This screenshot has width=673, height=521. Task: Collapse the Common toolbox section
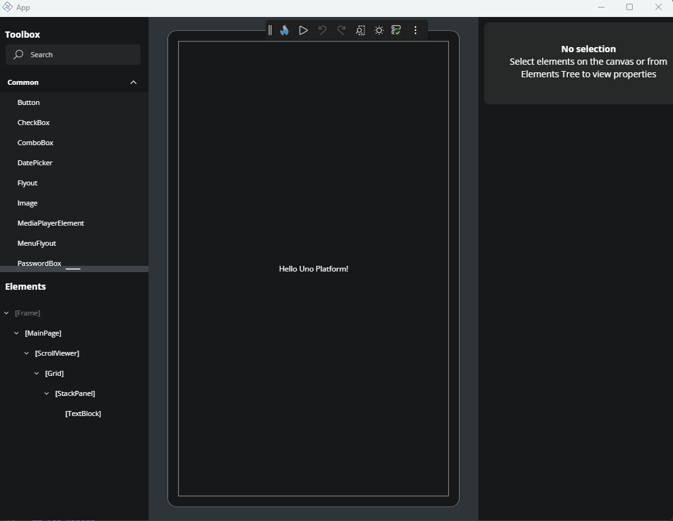(133, 82)
